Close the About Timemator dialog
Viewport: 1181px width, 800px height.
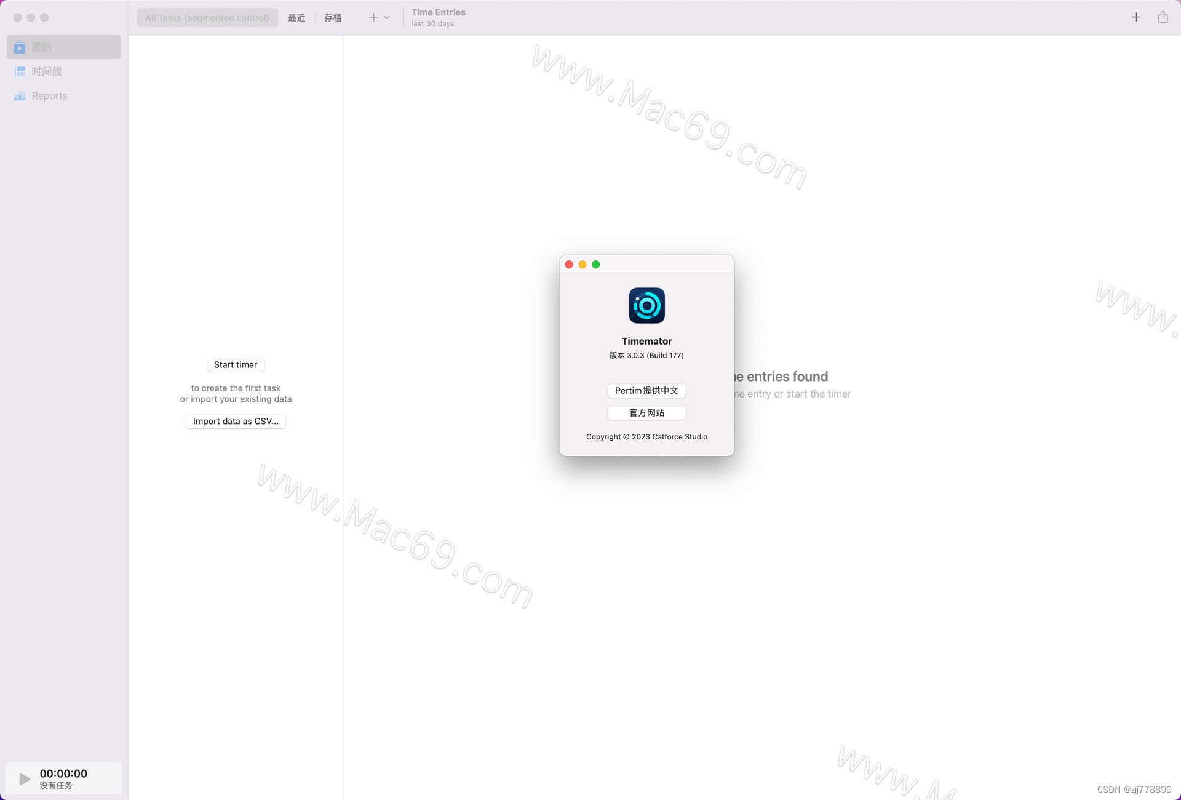pyautogui.click(x=569, y=265)
